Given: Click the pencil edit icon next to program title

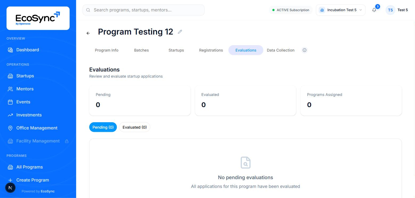Looking at the screenshot, I should 180,32.
